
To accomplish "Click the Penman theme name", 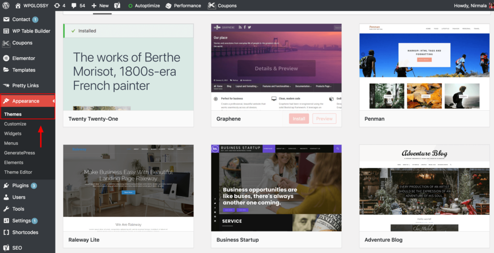I will [374, 119].
